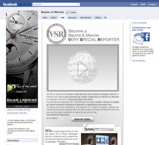Click the SIHH salon logo
Viewport: 159px width, 145px height.
[x=99, y=128]
